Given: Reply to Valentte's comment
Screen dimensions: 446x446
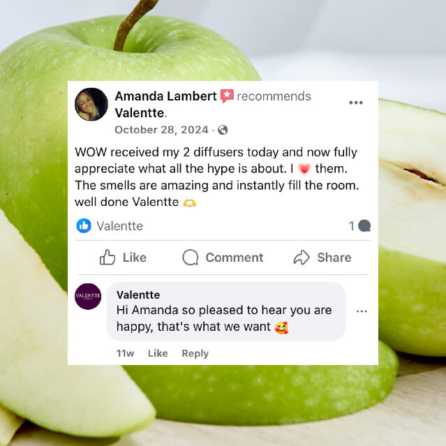Looking at the screenshot, I should pyautogui.click(x=195, y=353).
